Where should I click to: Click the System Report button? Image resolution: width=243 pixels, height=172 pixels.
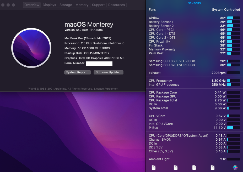(x=77, y=72)
